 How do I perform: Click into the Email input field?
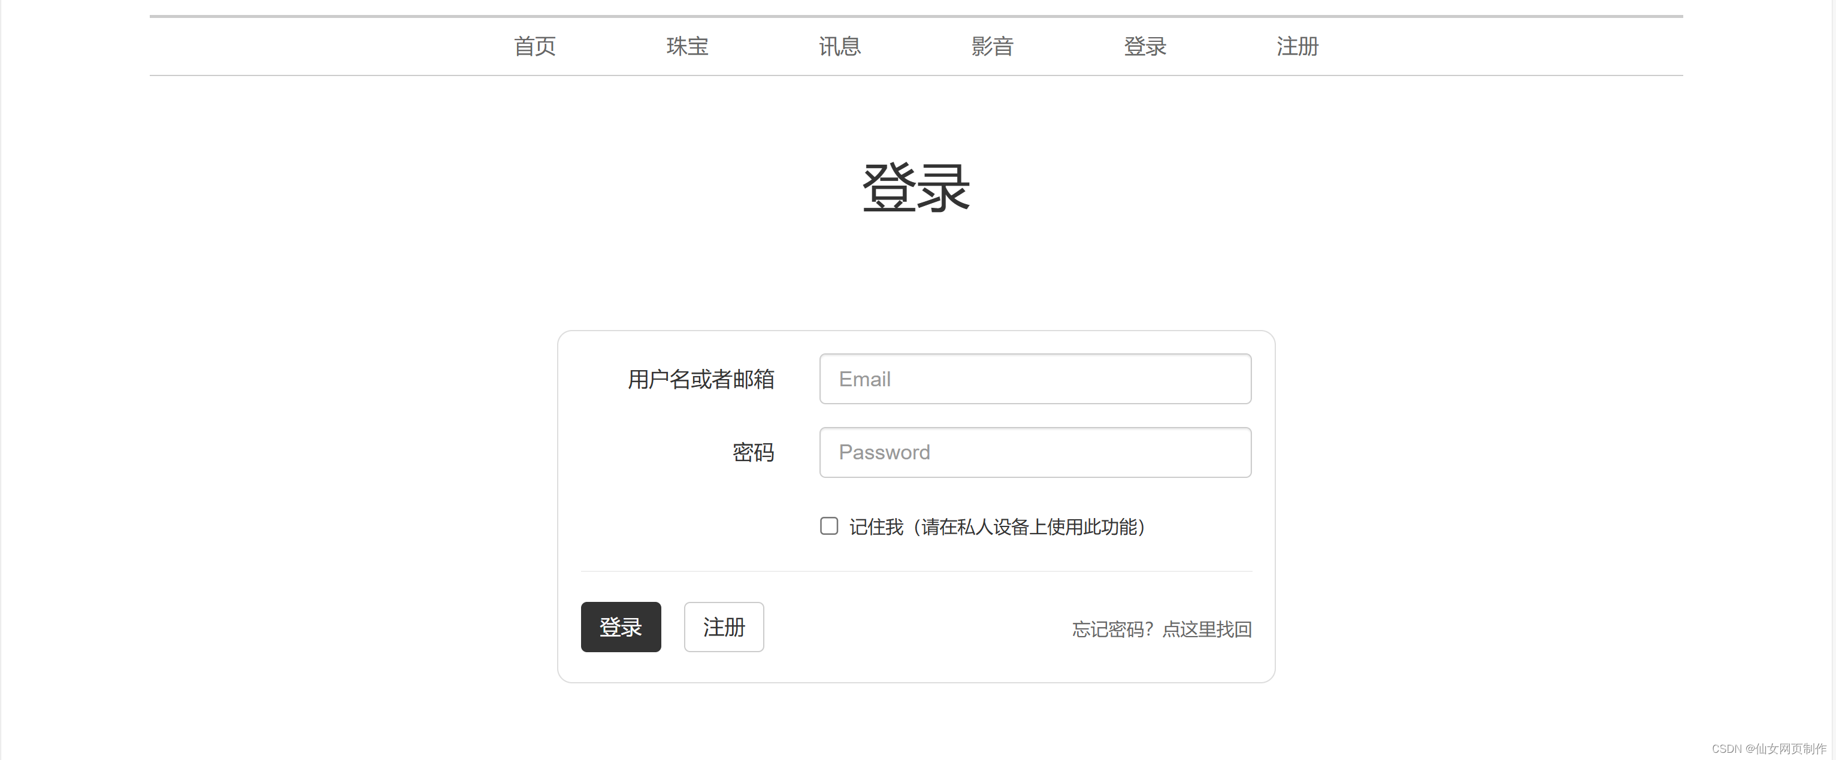coord(1035,379)
